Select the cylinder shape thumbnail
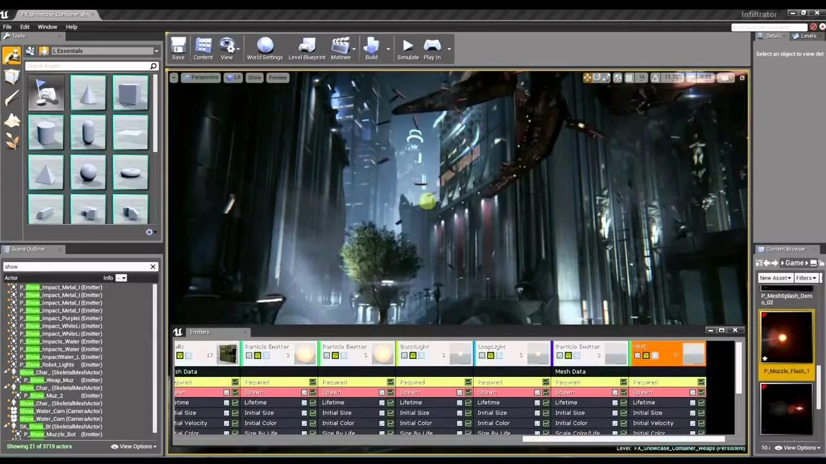This screenshot has height=464, width=826. pos(46,133)
